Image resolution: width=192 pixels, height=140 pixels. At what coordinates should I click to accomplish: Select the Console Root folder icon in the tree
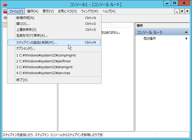tap(5, 25)
